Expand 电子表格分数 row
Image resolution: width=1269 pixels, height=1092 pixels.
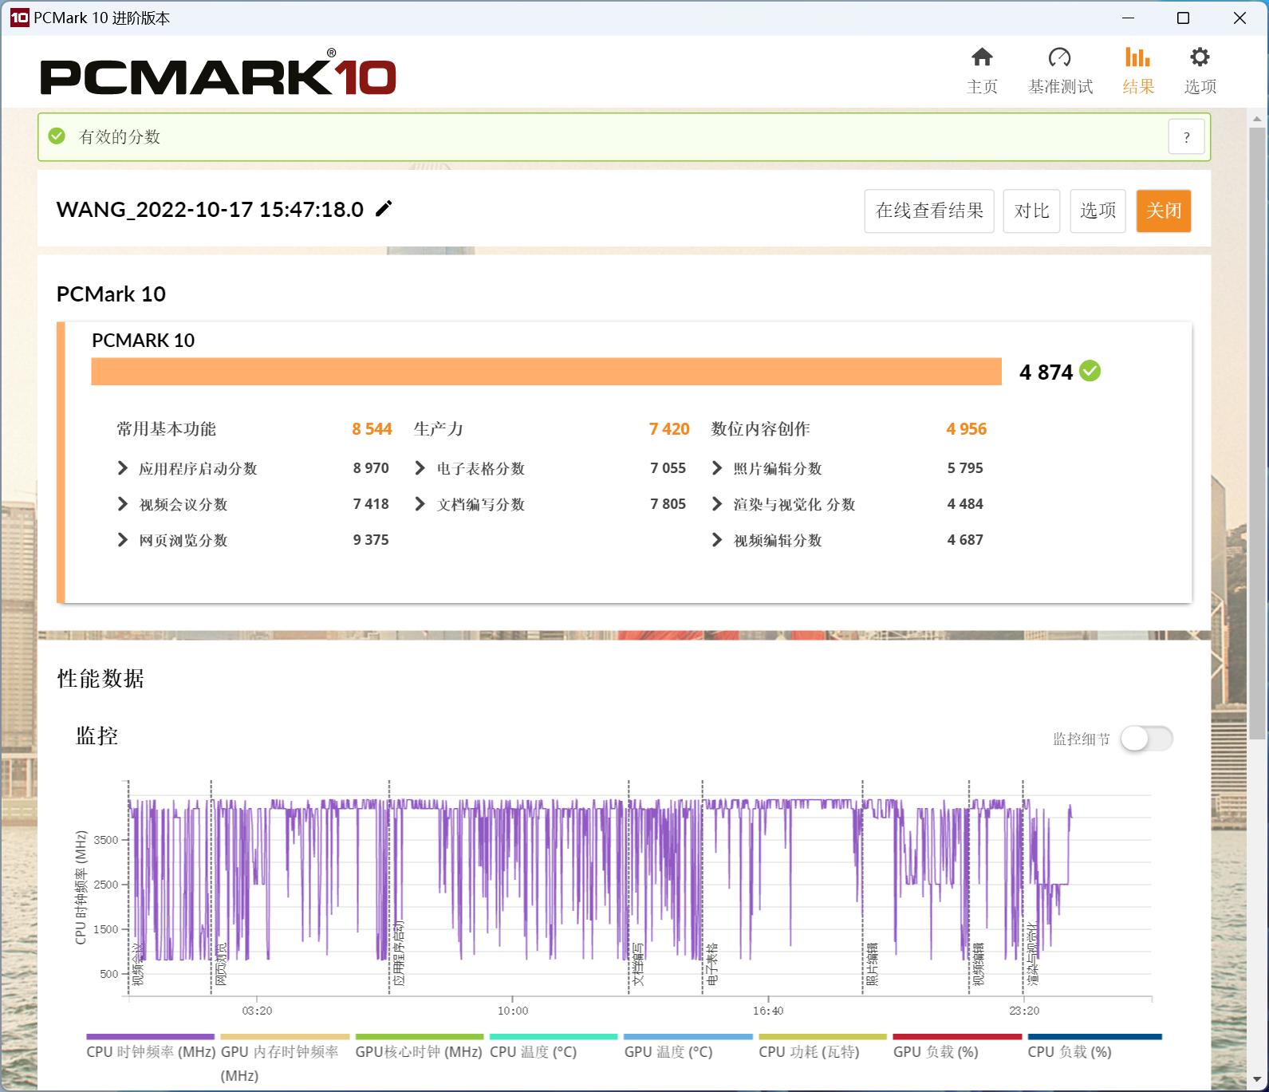click(x=420, y=468)
